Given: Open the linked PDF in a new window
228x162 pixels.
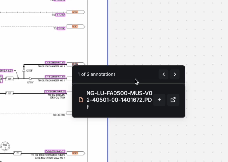Looking at the screenshot, I should click(x=173, y=100).
